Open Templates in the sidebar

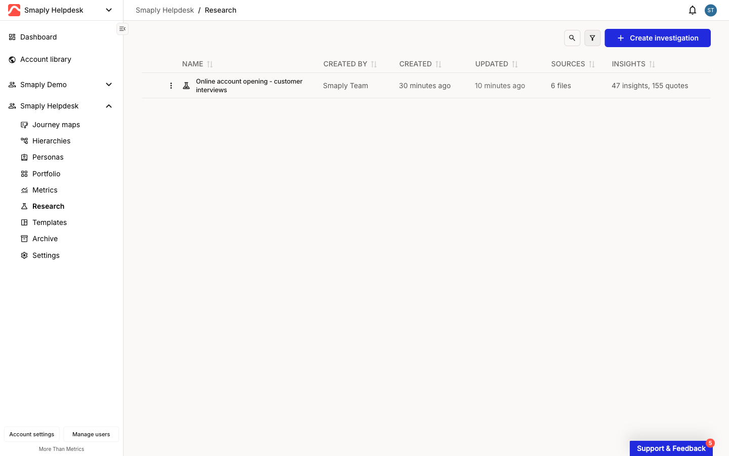pos(49,222)
